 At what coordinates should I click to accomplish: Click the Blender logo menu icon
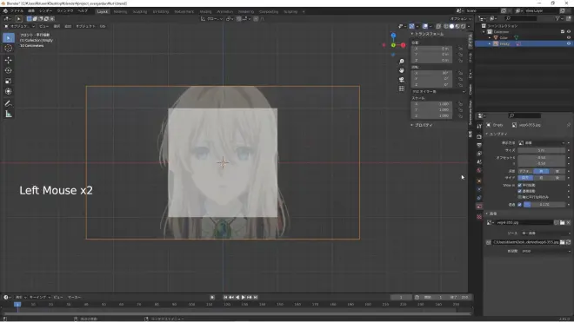[x=5, y=11]
